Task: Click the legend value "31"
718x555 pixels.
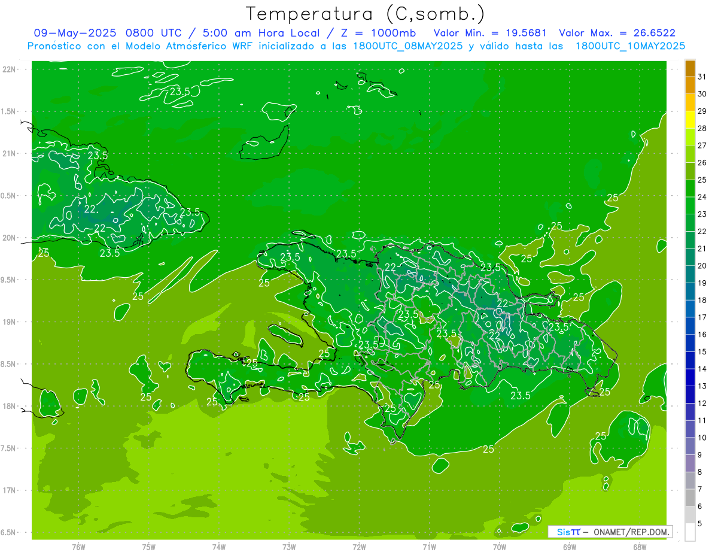Action: pyautogui.click(x=702, y=77)
